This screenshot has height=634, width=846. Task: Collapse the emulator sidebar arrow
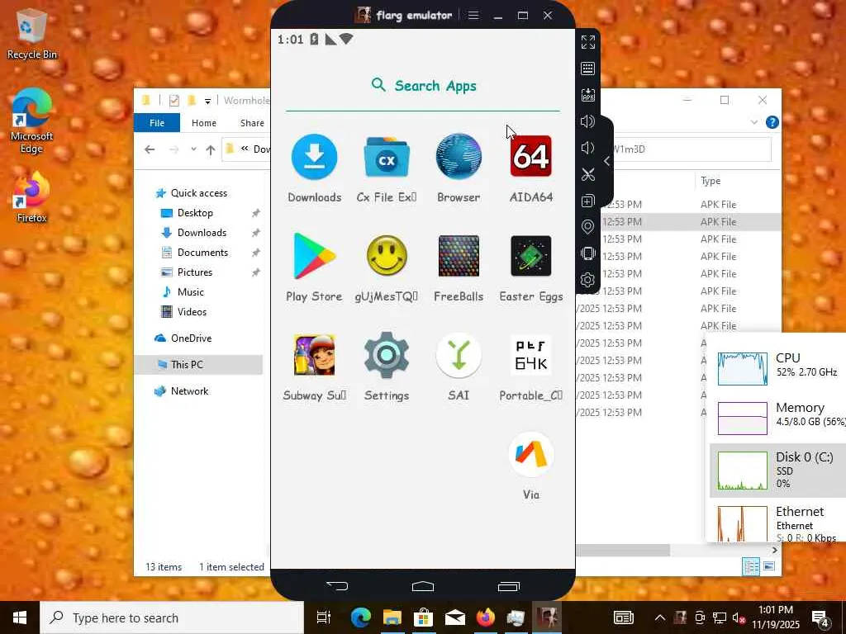point(607,161)
